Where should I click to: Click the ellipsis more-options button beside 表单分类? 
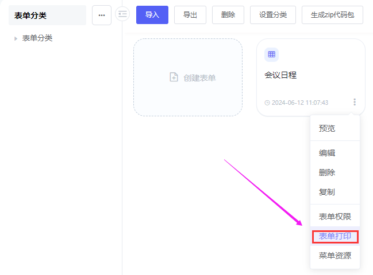pos(102,15)
